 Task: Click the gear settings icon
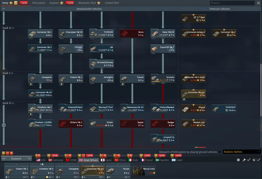coord(238,160)
